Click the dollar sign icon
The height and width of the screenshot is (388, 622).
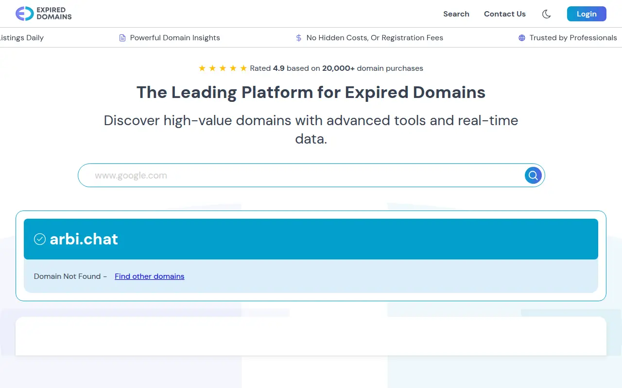pos(299,38)
